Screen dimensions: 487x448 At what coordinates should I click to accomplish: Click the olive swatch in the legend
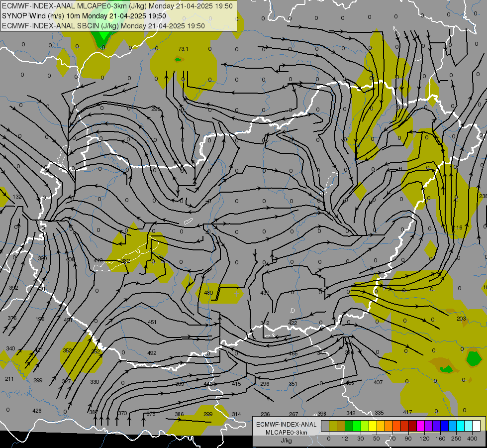pyautogui.click(x=333, y=426)
